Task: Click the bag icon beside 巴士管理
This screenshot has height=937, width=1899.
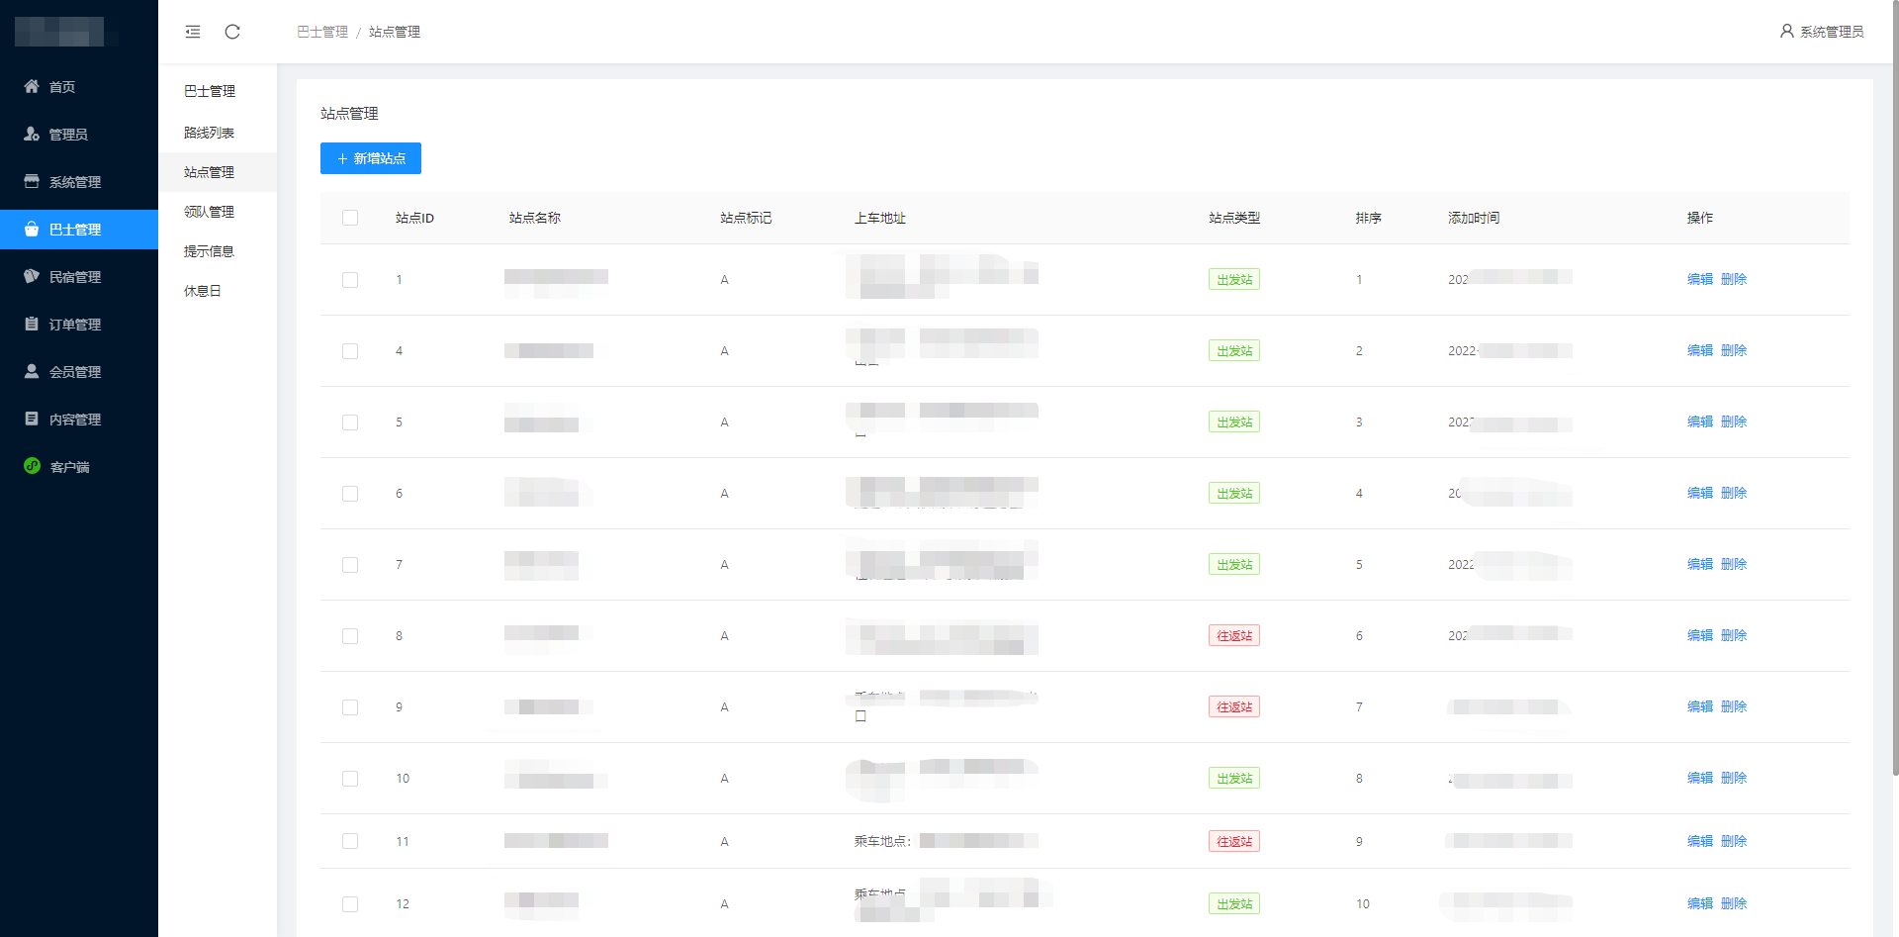Action: (32, 229)
